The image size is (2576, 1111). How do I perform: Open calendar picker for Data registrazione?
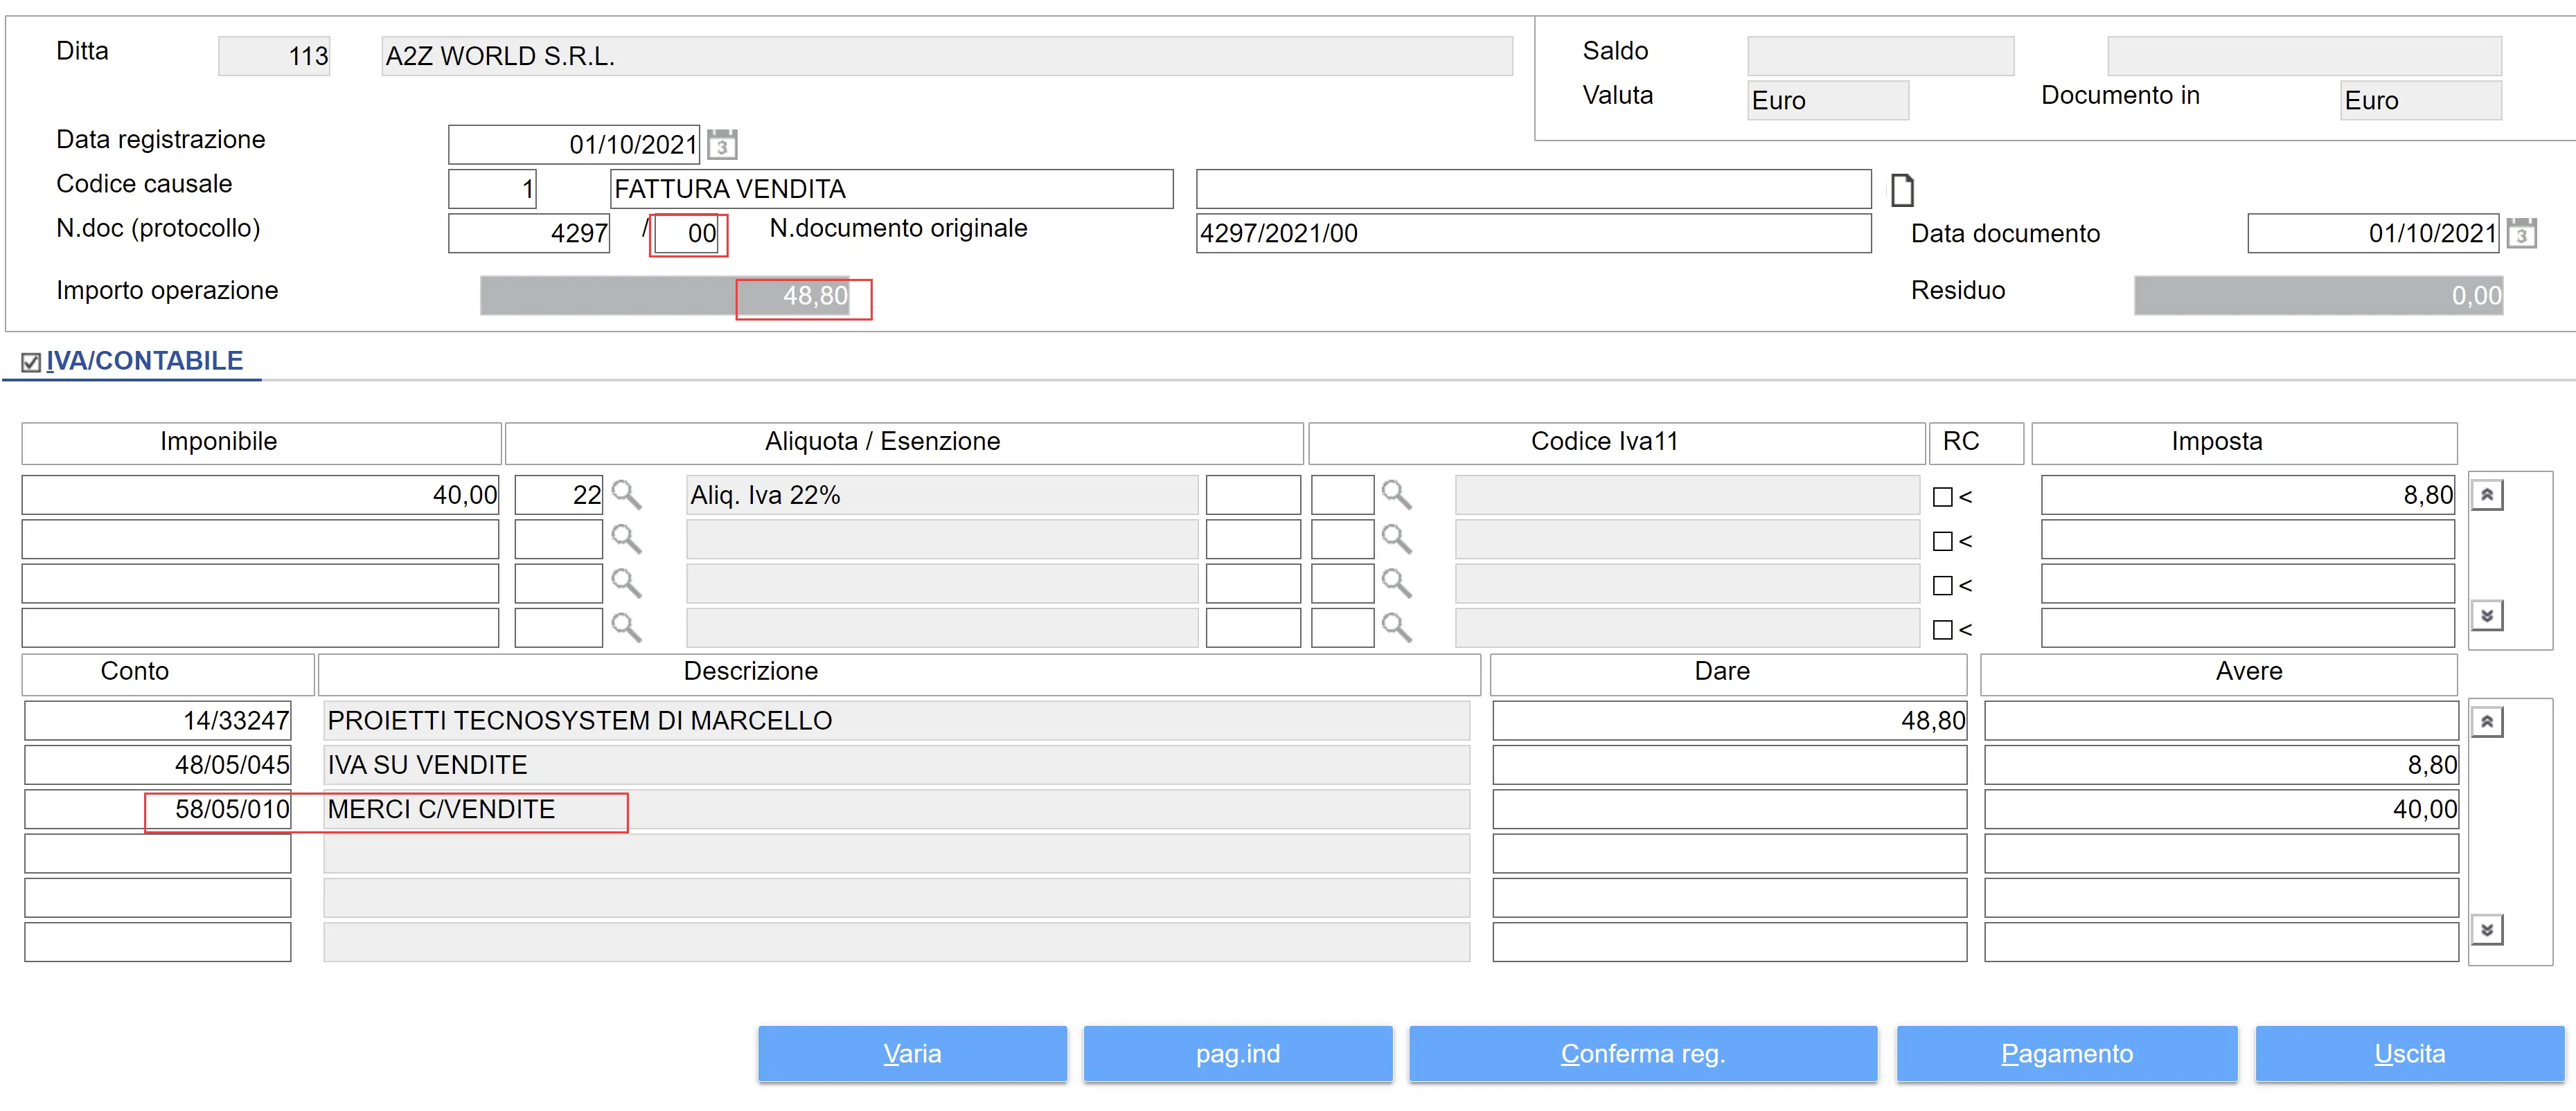[x=722, y=145]
